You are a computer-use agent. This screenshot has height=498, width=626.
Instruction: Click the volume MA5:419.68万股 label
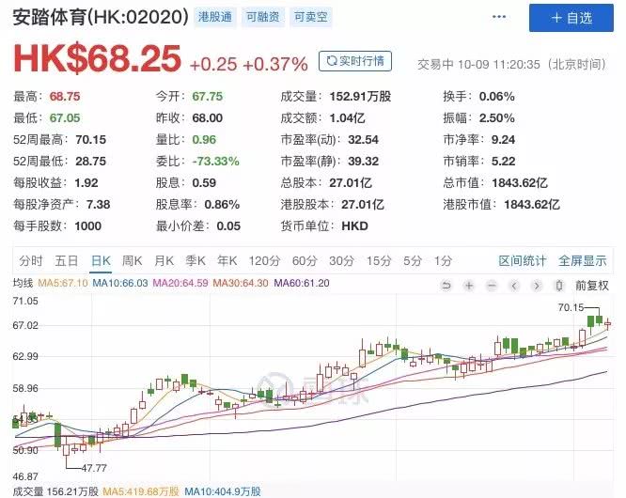141,491
